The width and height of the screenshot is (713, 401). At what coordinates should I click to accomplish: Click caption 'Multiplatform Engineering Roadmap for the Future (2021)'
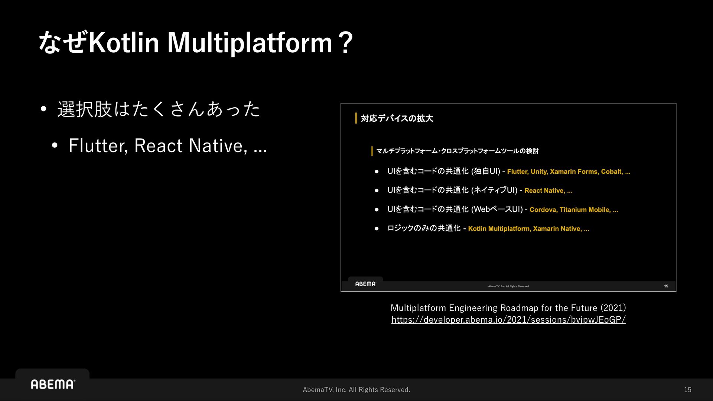508,308
